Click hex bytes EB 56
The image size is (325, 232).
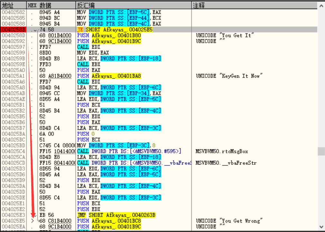(47, 215)
